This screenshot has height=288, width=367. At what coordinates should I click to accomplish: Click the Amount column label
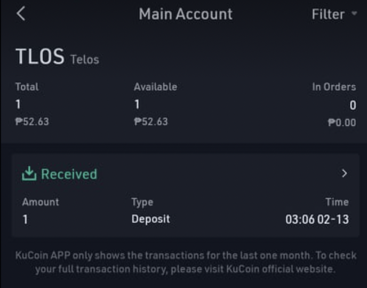pos(41,202)
